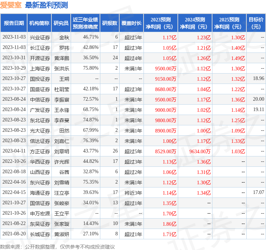Click the 2024预测净利润 header
Screen dimensions: 266x250
pos(195,23)
